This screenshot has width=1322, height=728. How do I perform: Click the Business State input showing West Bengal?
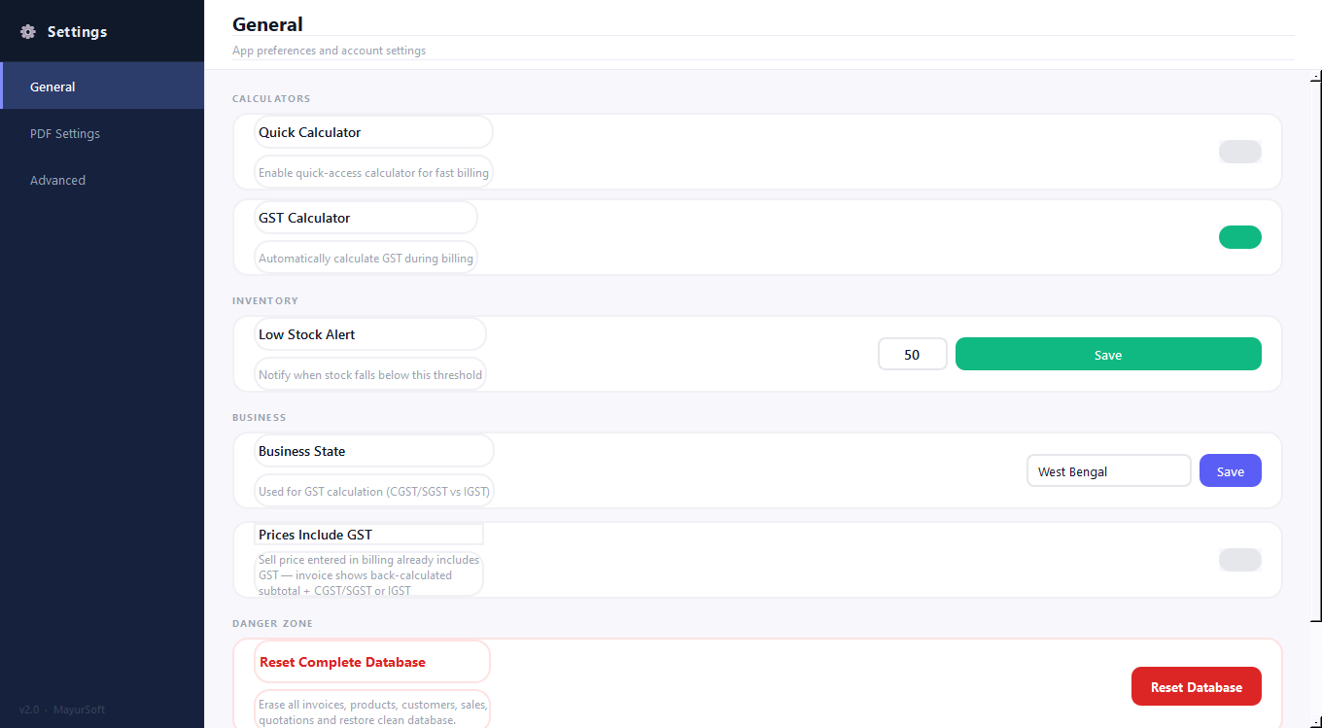1108,471
